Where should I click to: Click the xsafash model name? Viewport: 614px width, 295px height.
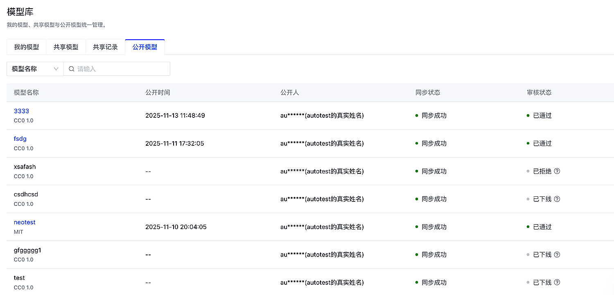click(25, 167)
